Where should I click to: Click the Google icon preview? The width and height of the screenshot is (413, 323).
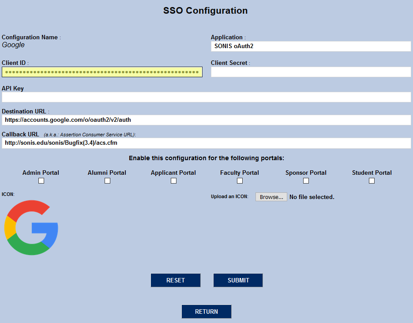(x=31, y=227)
